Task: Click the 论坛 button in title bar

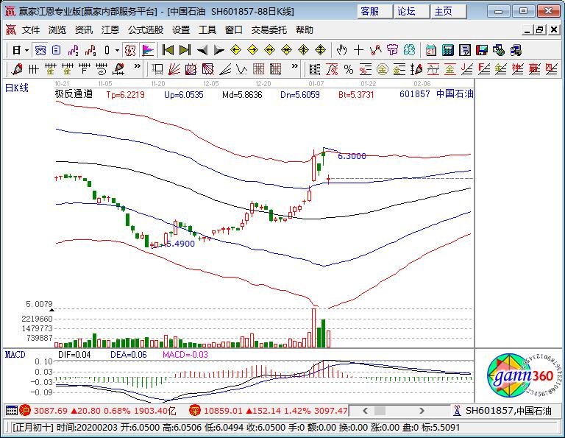Action: [411, 12]
